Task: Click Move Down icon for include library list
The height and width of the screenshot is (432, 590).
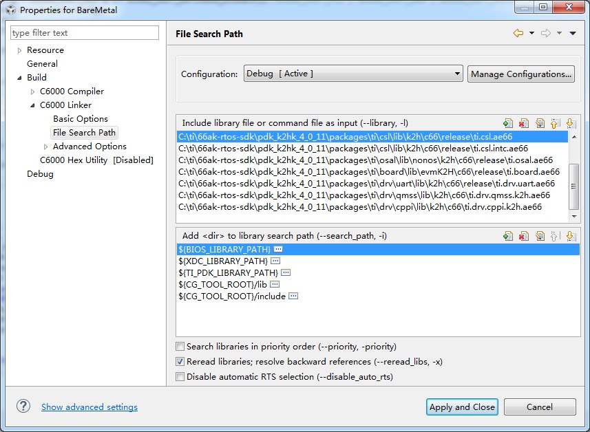Action: [x=570, y=123]
